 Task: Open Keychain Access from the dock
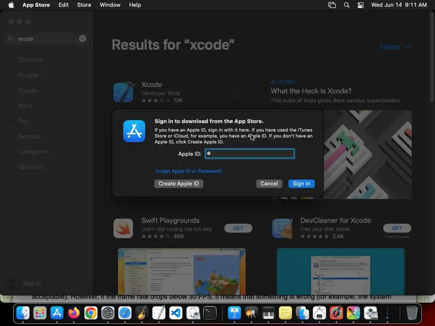point(251,313)
